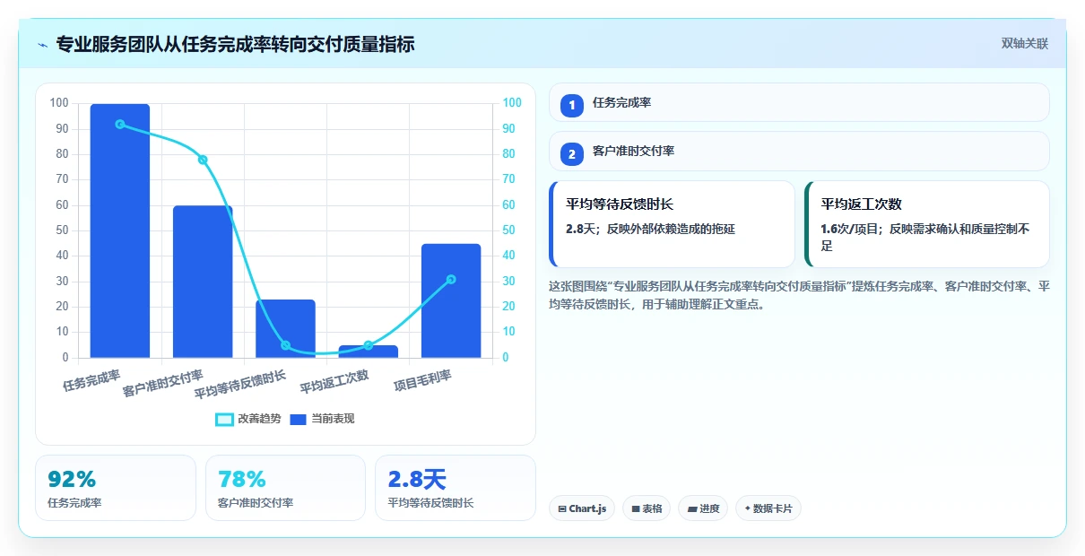This screenshot has width=1085, height=556.
Task: Select the number 1 badge for 任务完成率
Action: tap(572, 105)
